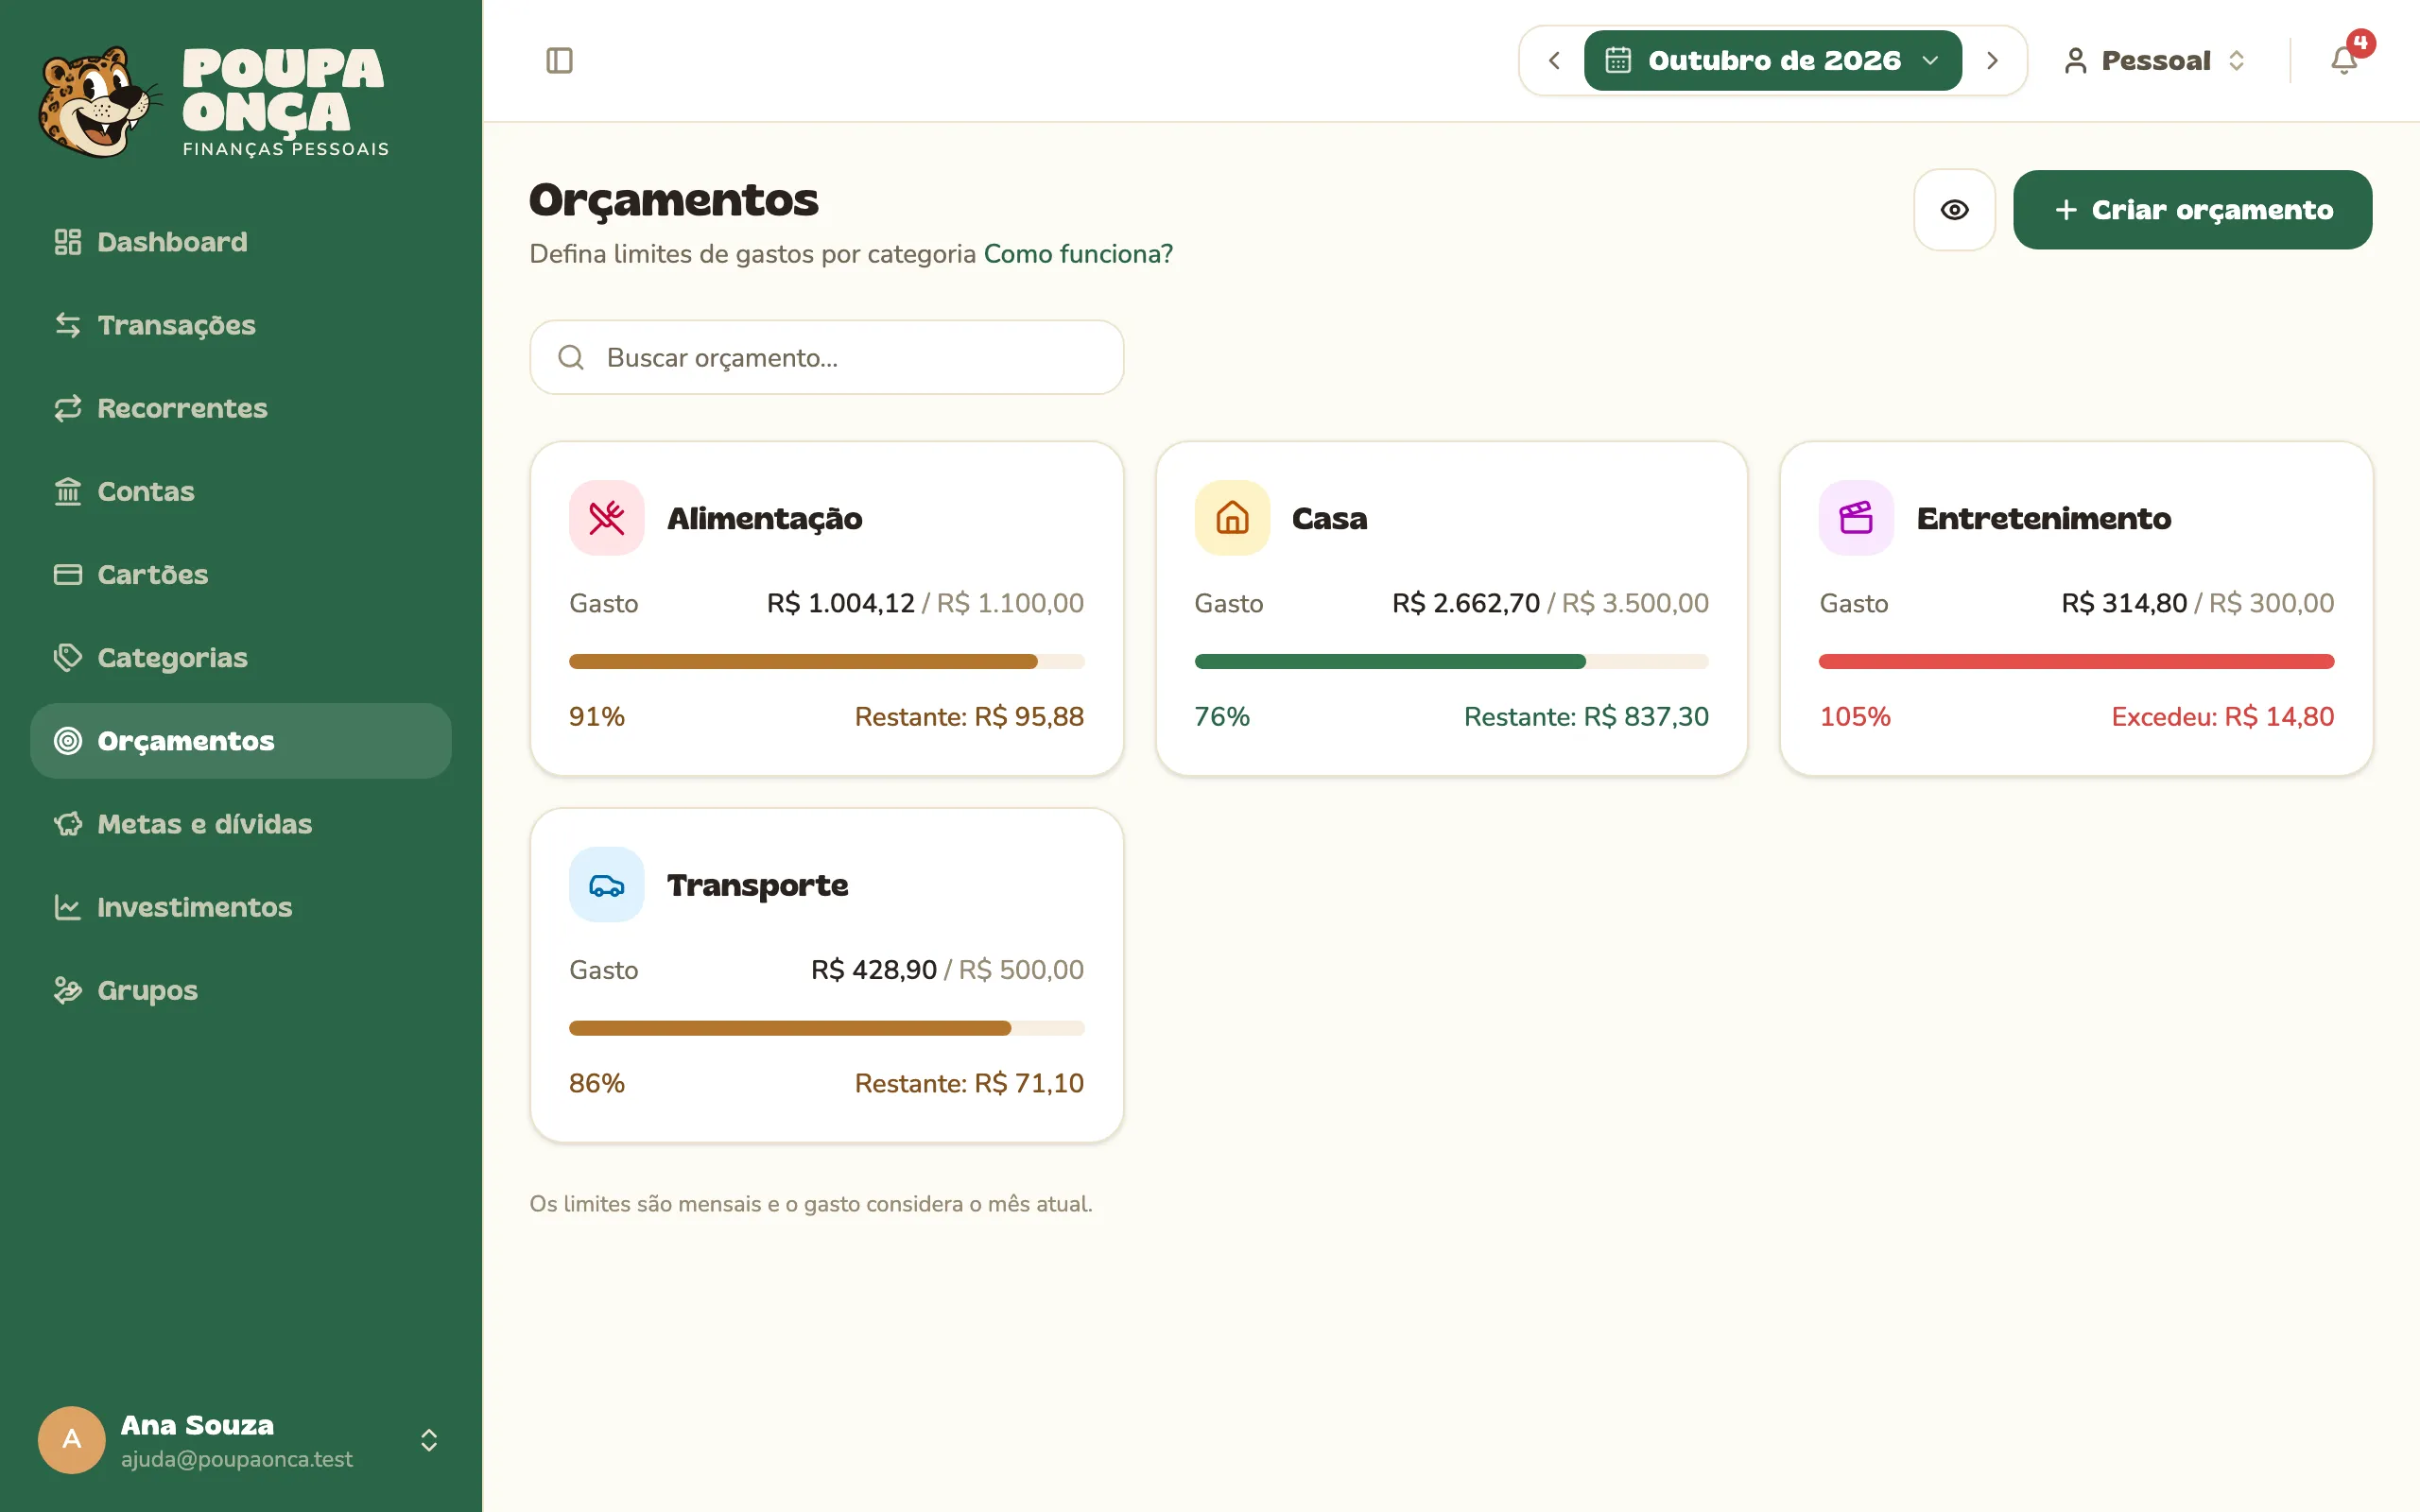Click ajuda@poupaonca.test email text
Viewport: 2420px width, 1512px height.
237,1459
